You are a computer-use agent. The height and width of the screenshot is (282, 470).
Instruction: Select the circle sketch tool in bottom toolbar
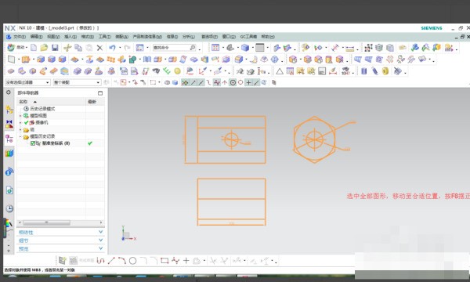point(133,261)
